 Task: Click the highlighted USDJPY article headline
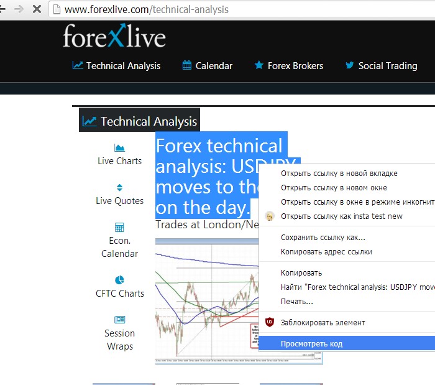point(207,176)
